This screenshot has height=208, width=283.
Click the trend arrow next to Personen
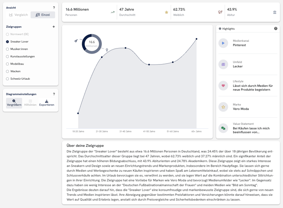click(x=112, y=12)
